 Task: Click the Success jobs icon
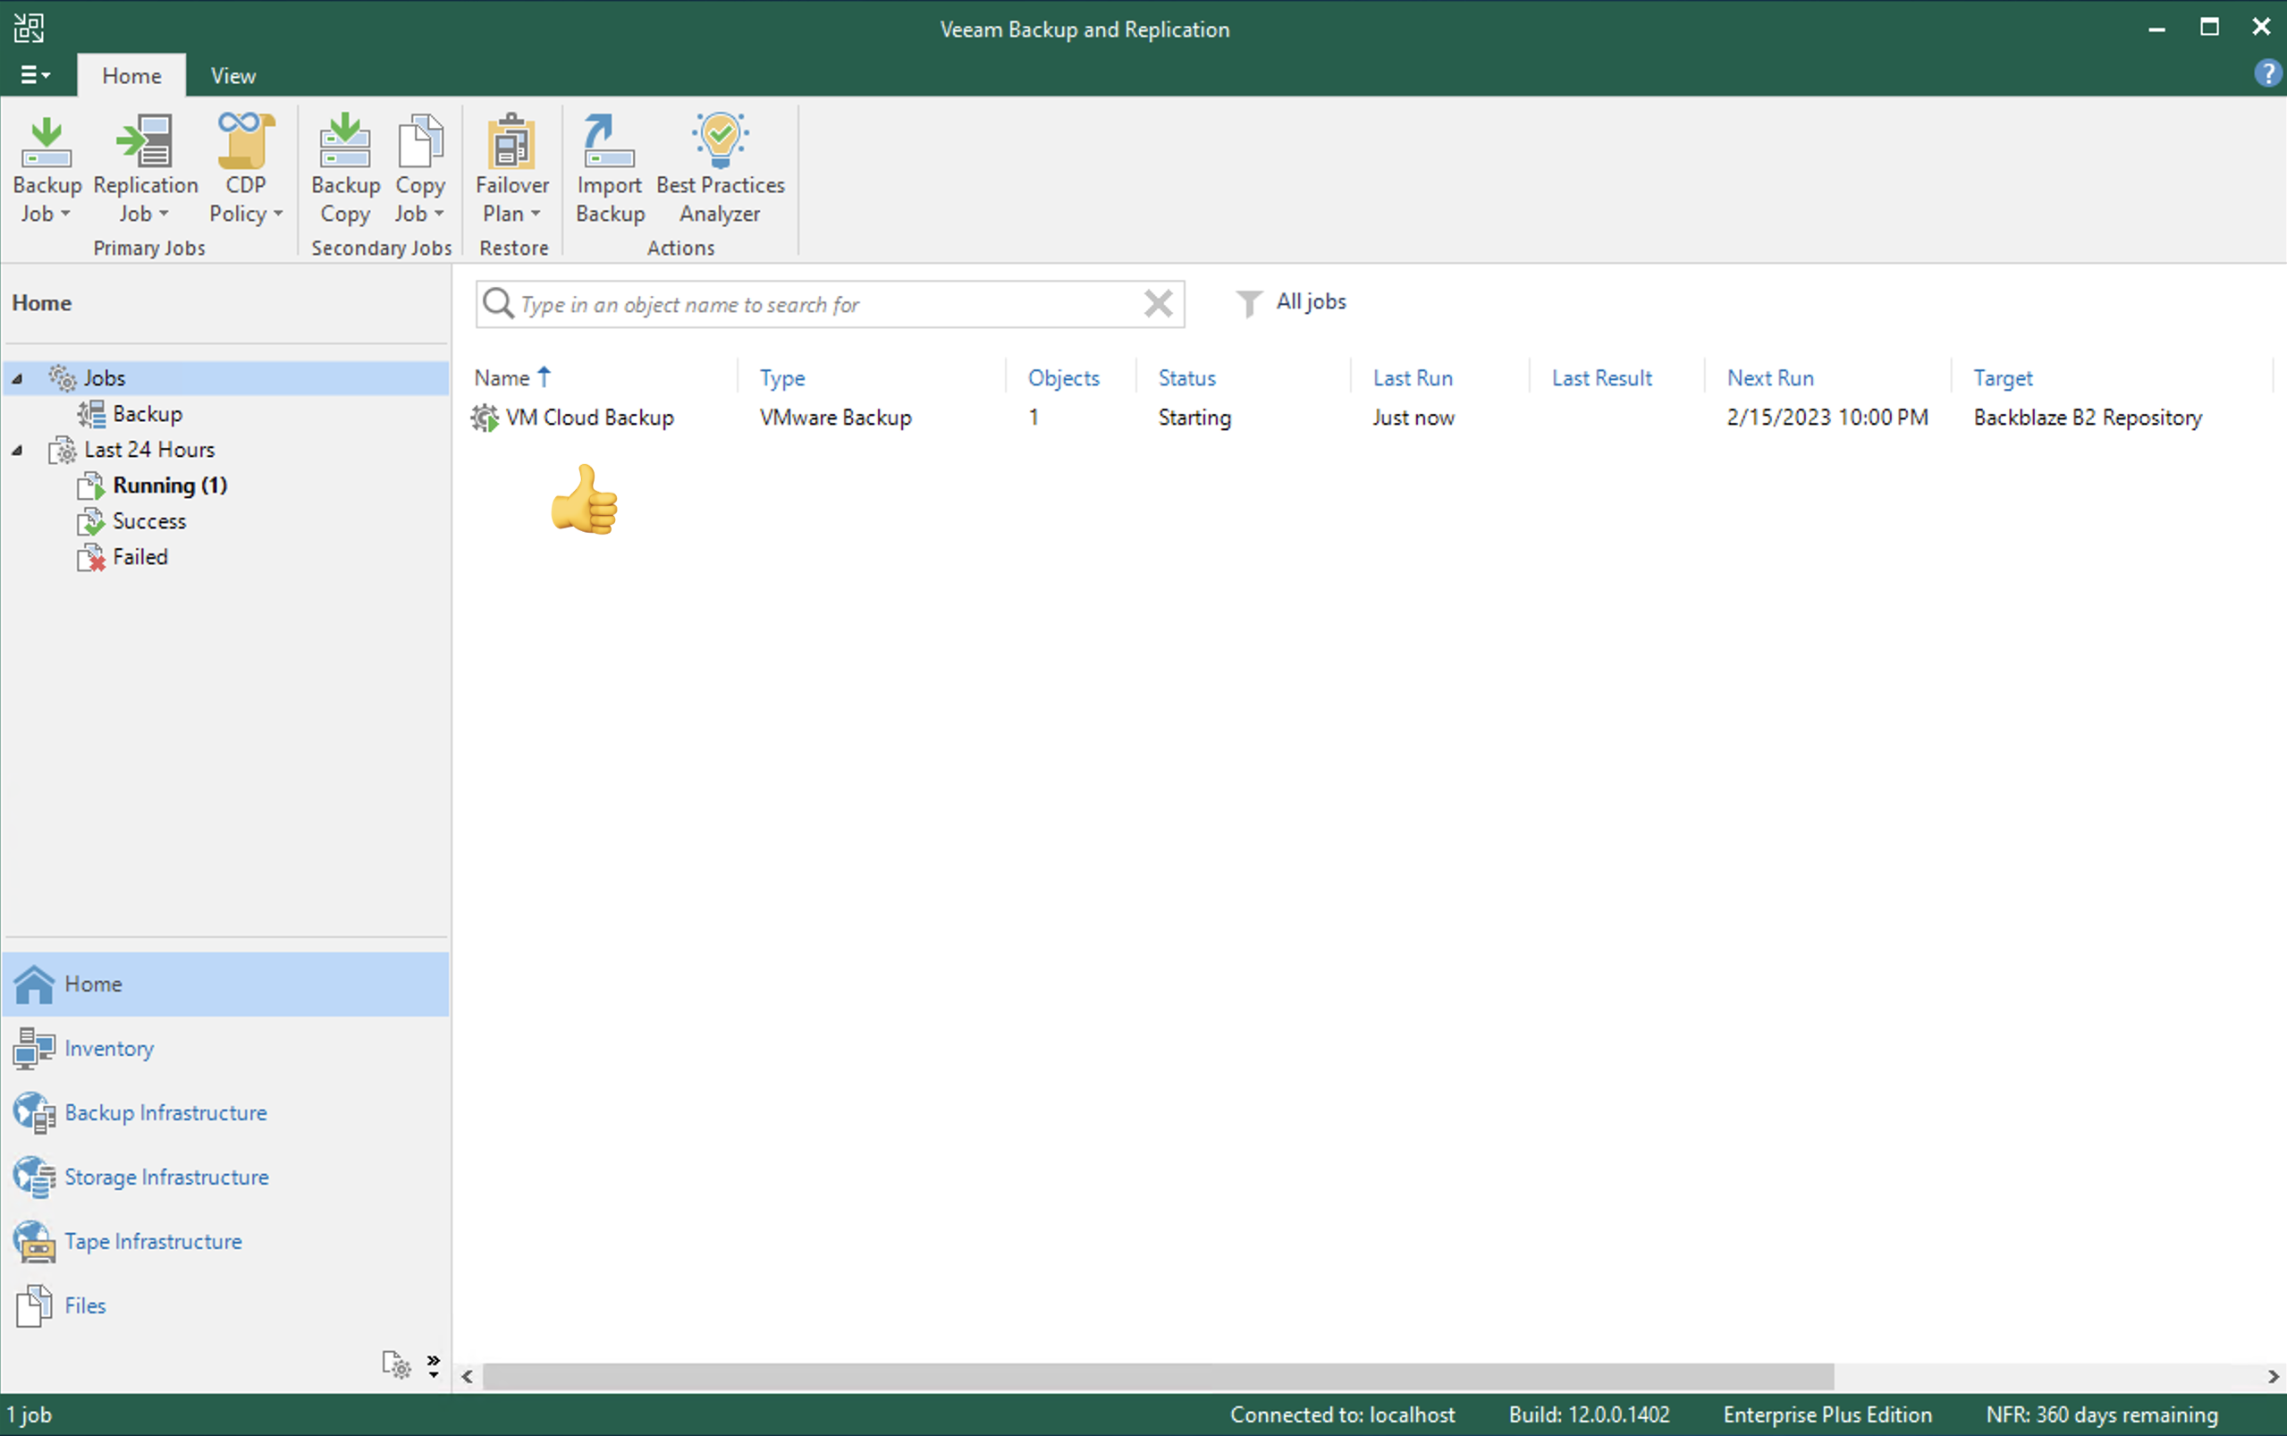91,521
